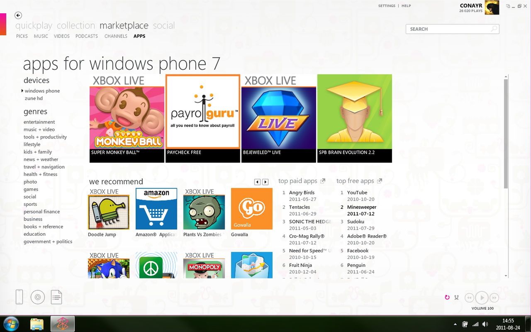The height and width of the screenshot is (332, 531).
Task: Toggle repeat playback icon
Action: point(447,297)
